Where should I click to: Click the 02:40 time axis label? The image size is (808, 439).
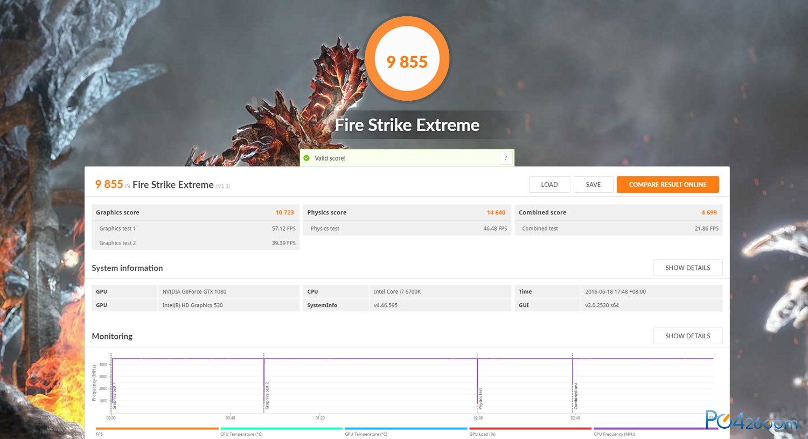coord(575,418)
